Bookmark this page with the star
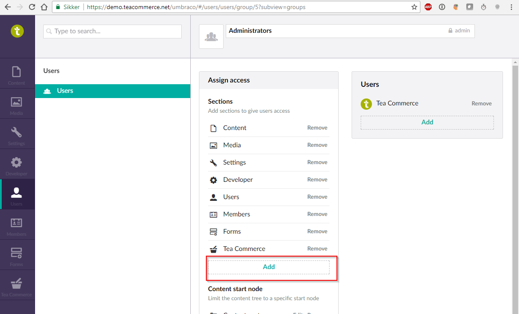 414,7
